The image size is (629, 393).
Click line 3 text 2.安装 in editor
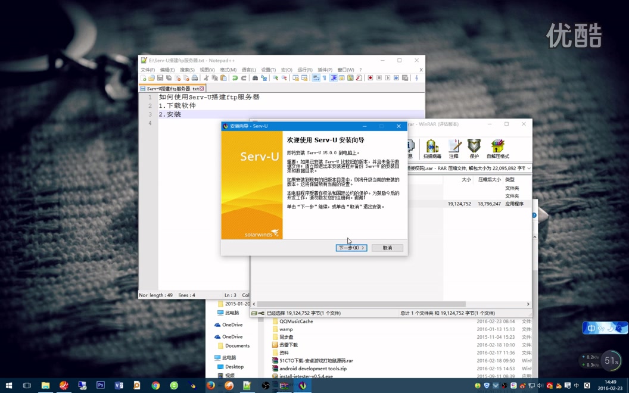(170, 114)
